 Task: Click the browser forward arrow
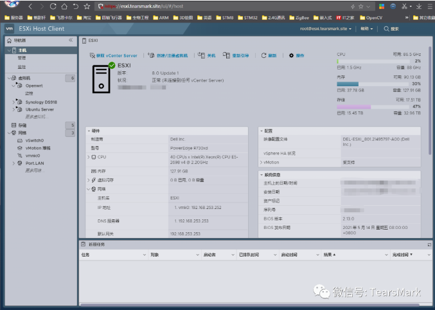[x=42, y=6]
